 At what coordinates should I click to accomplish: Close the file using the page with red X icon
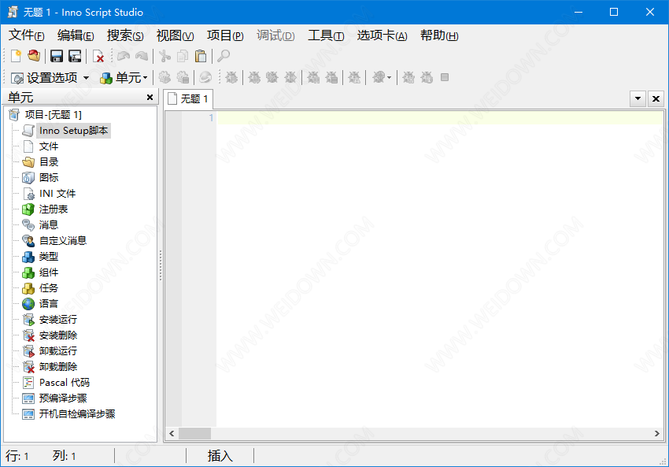pyautogui.click(x=98, y=56)
